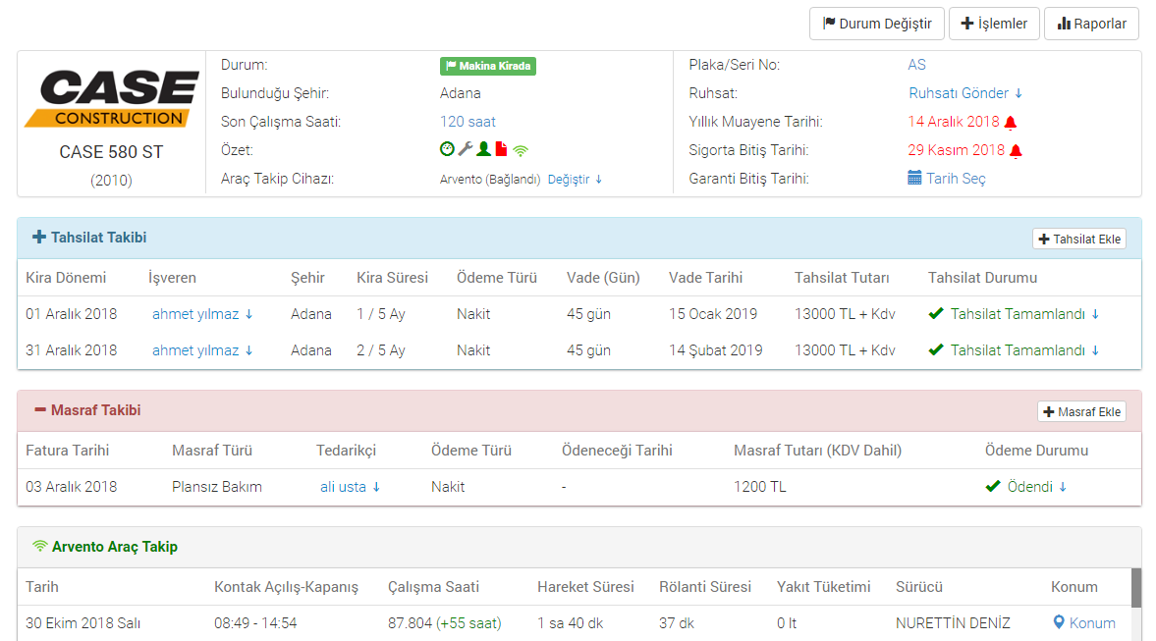Click the AS plate number link
1156x641 pixels.
916,65
